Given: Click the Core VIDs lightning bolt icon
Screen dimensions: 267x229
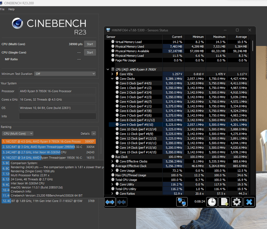Looking at the screenshot, I should tap(117, 74).
